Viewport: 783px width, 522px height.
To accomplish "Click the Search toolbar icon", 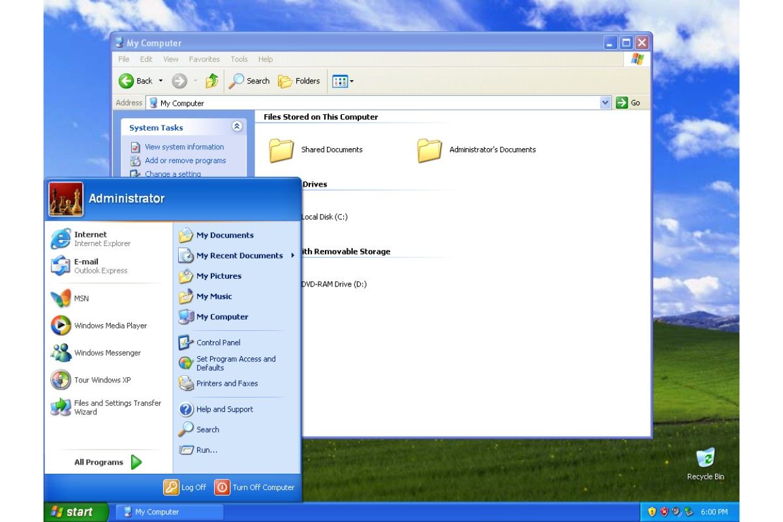I will tap(249, 80).
